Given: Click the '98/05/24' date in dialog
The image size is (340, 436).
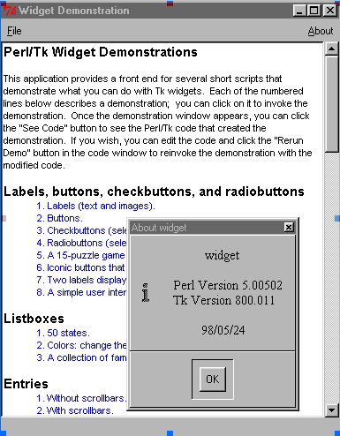Looking at the screenshot, I should [223, 330].
